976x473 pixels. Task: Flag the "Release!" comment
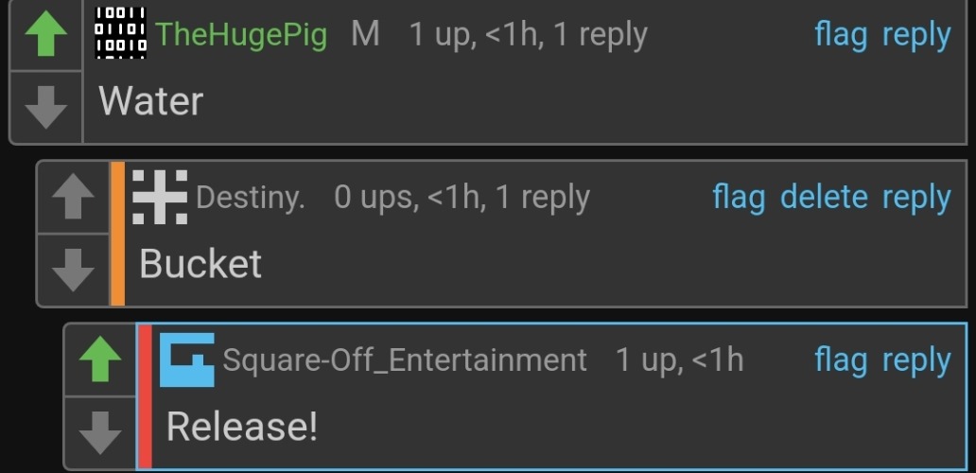tap(841, 359)
